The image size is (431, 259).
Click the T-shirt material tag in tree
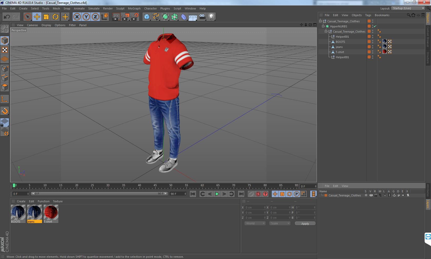tap(384, 52)
